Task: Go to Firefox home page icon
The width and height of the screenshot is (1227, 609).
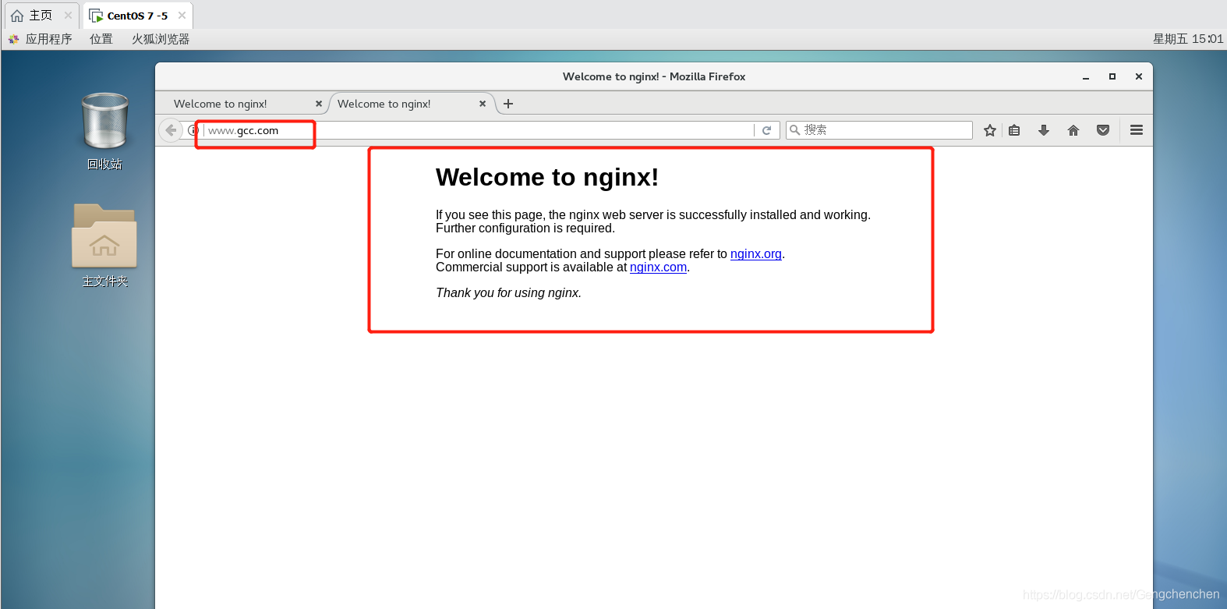Action: (x=1073, y=130)
